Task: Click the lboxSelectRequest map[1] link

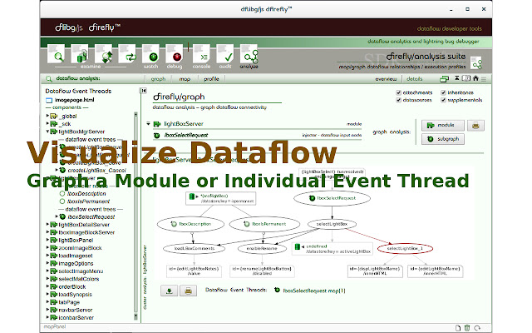Action: pyautogui.click(x=314, y=291)
